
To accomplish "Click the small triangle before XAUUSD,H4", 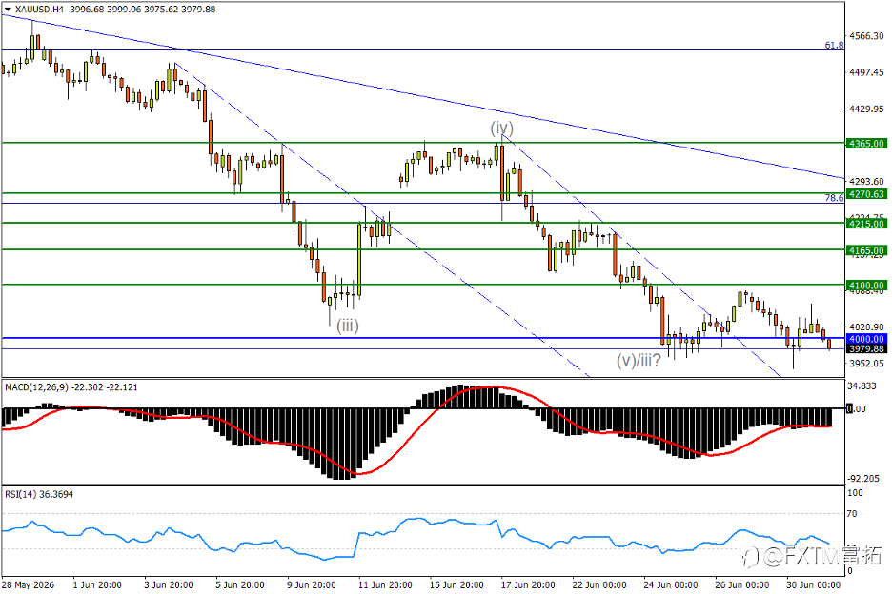I will (8, 10).
